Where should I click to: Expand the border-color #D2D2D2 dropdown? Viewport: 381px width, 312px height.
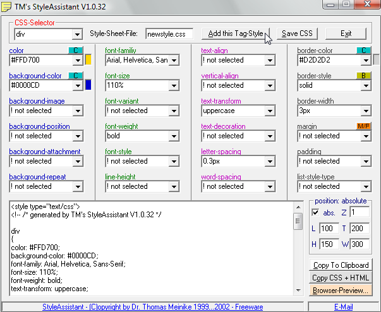(366, 60)
